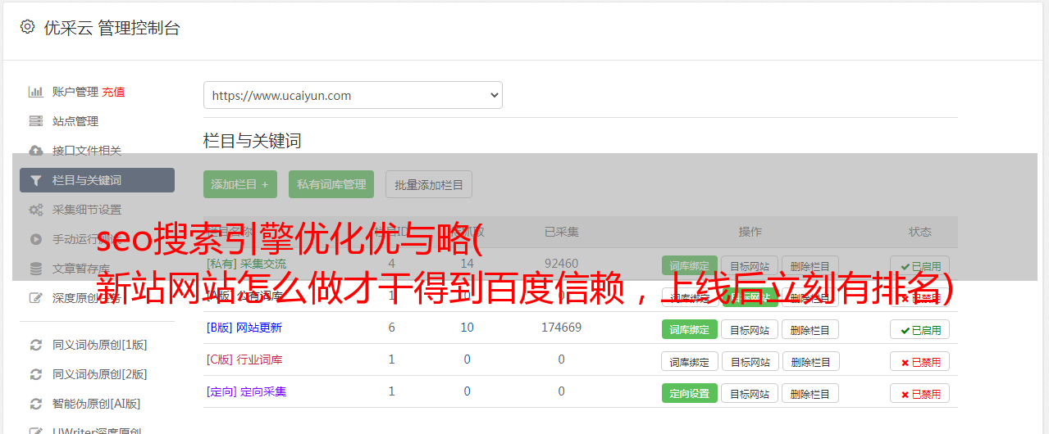Click the cloud upload icon for 接口文件相关
Screen dimensions: 1049x434
[35, 151]
